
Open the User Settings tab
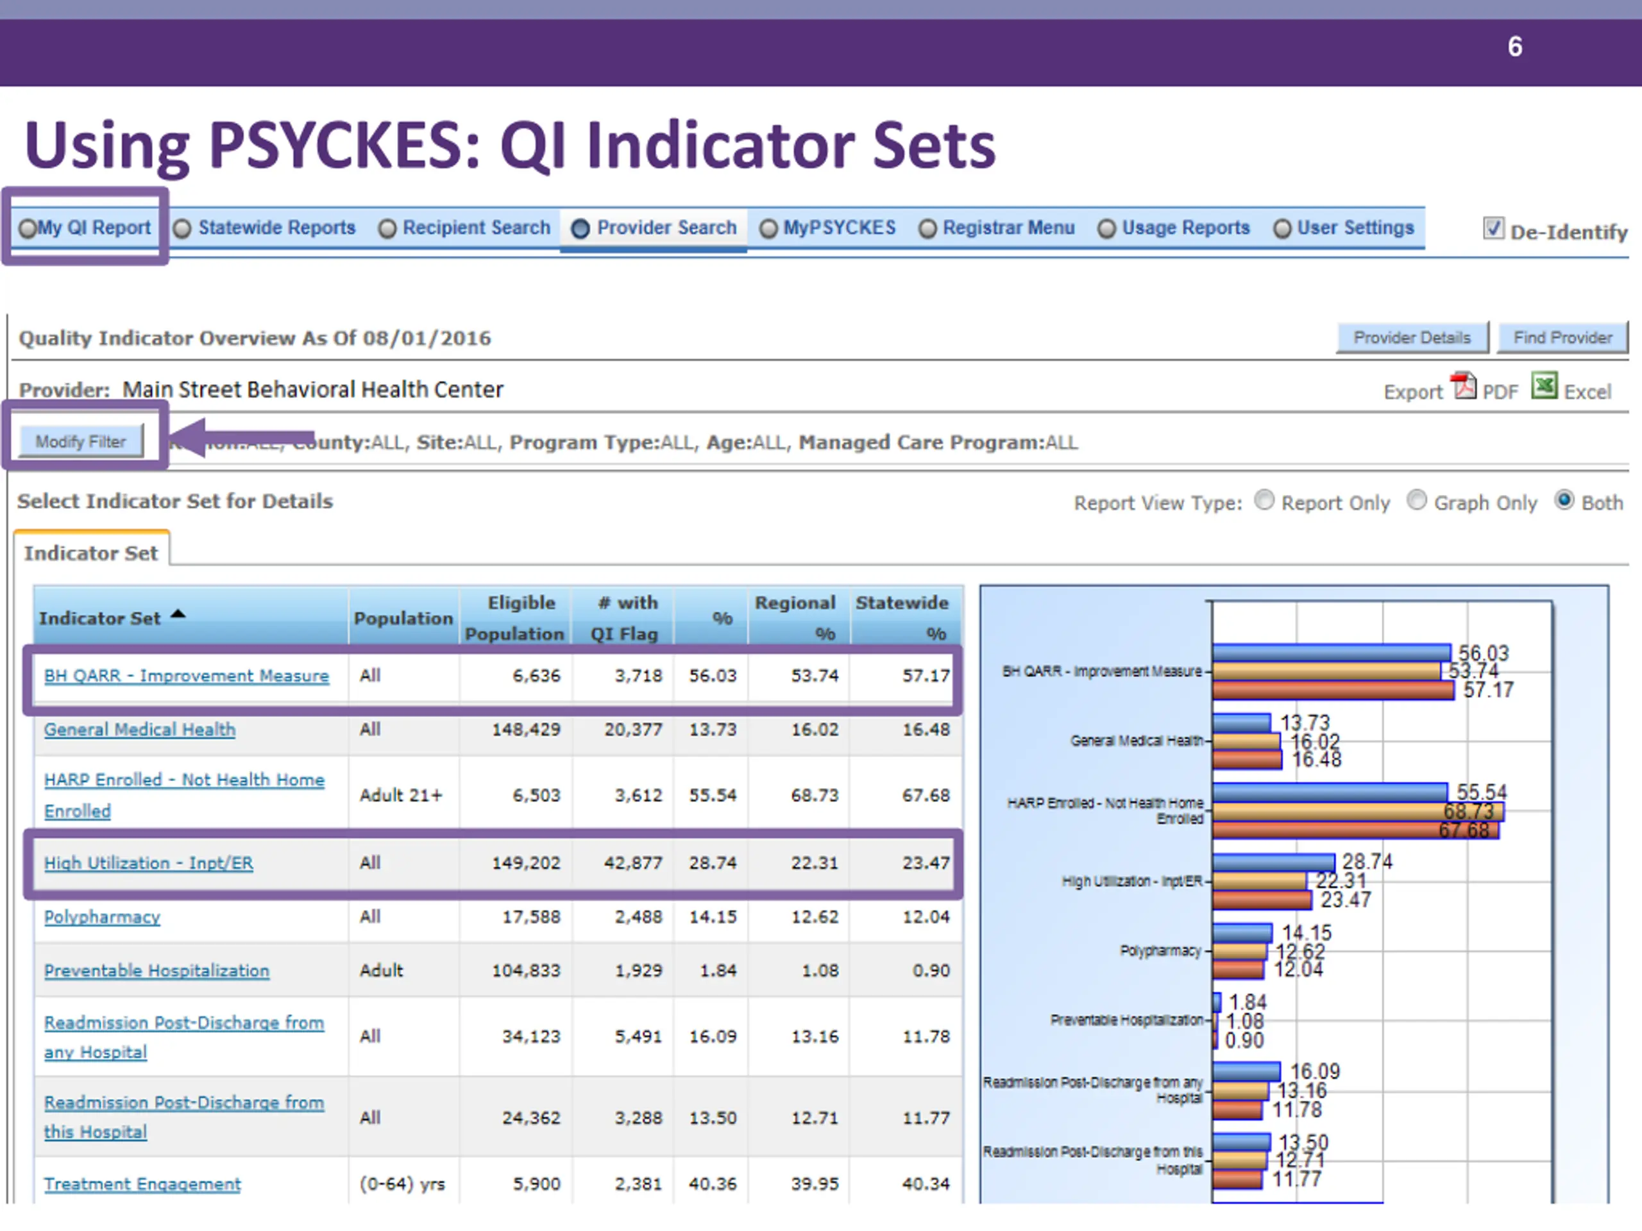coord(1344,228)
